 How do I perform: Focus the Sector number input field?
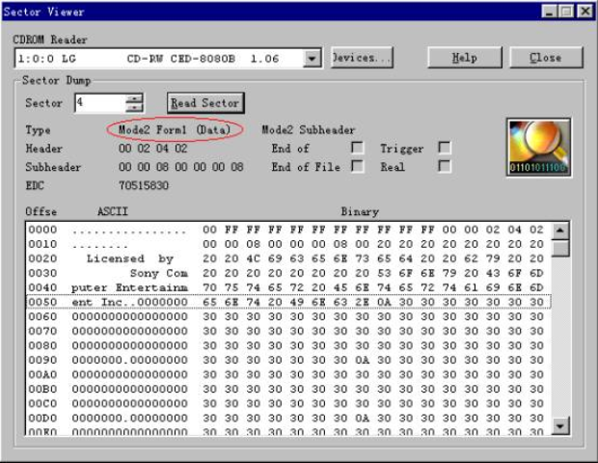click(x=100, y=103)
